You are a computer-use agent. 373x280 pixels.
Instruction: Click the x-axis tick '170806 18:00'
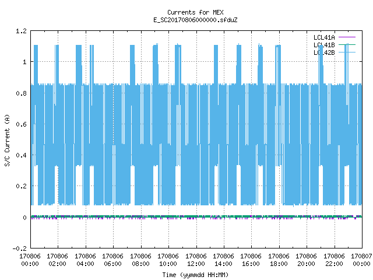pyautogui.click(x=279, y=260)
